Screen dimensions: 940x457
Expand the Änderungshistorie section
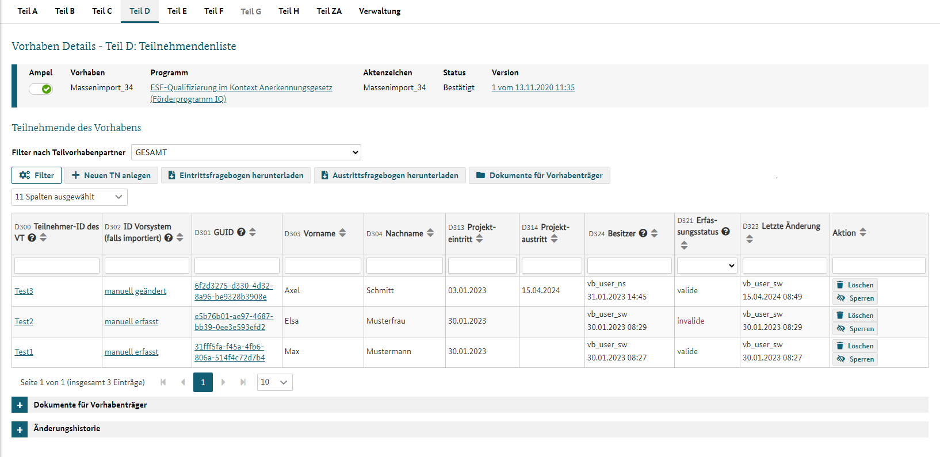20,429
